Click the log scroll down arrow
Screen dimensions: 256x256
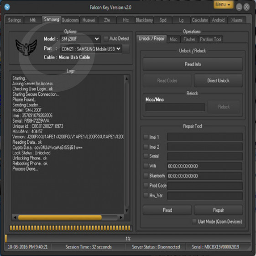click(126, 210)
